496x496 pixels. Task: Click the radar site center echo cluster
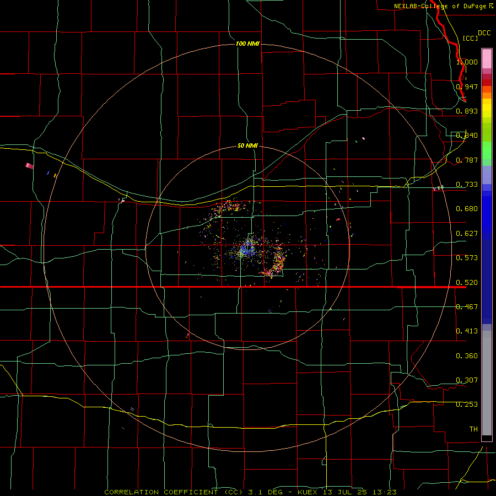[x=246, y=249]
